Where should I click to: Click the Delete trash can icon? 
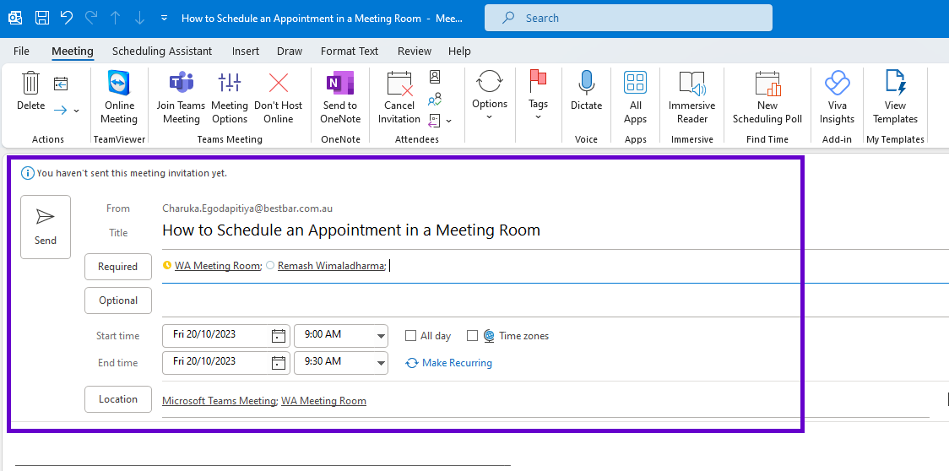point(31,83)
